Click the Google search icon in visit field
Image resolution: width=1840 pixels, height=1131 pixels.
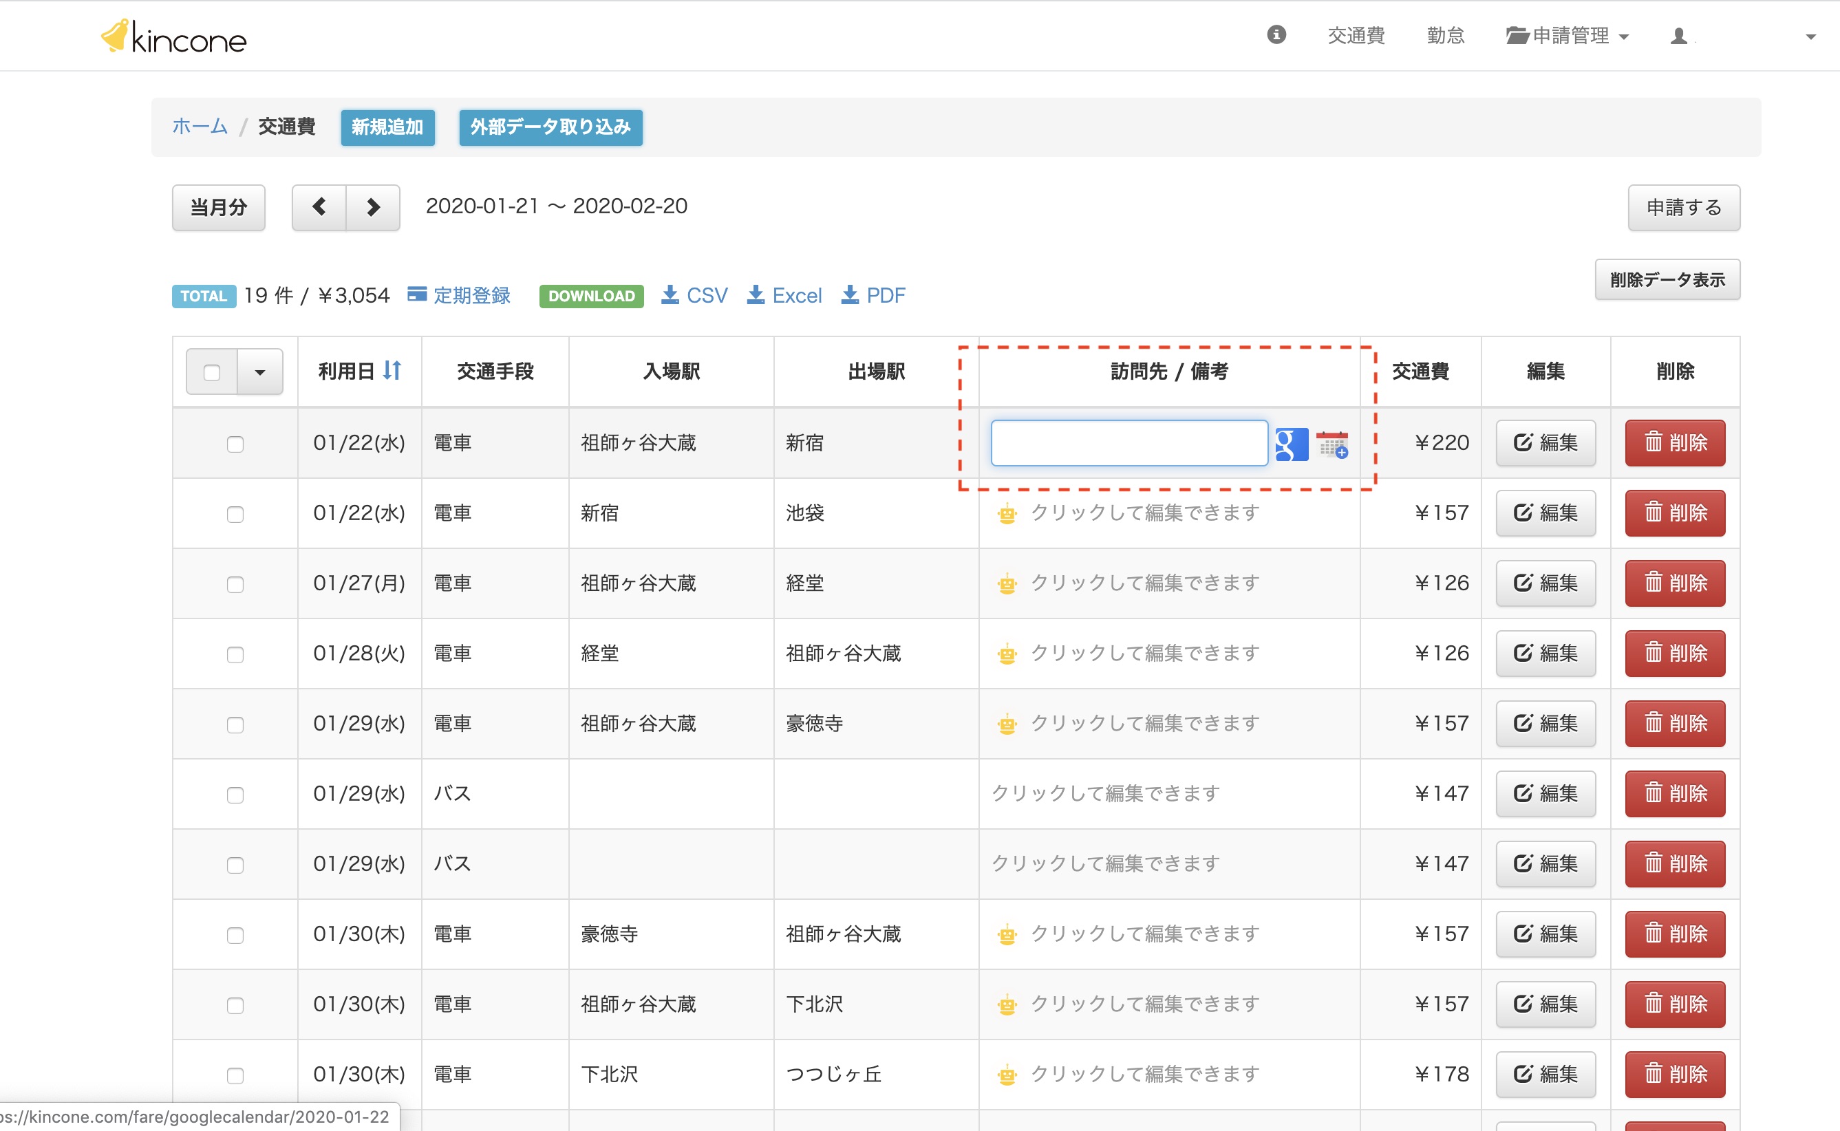click(1292, 444)
